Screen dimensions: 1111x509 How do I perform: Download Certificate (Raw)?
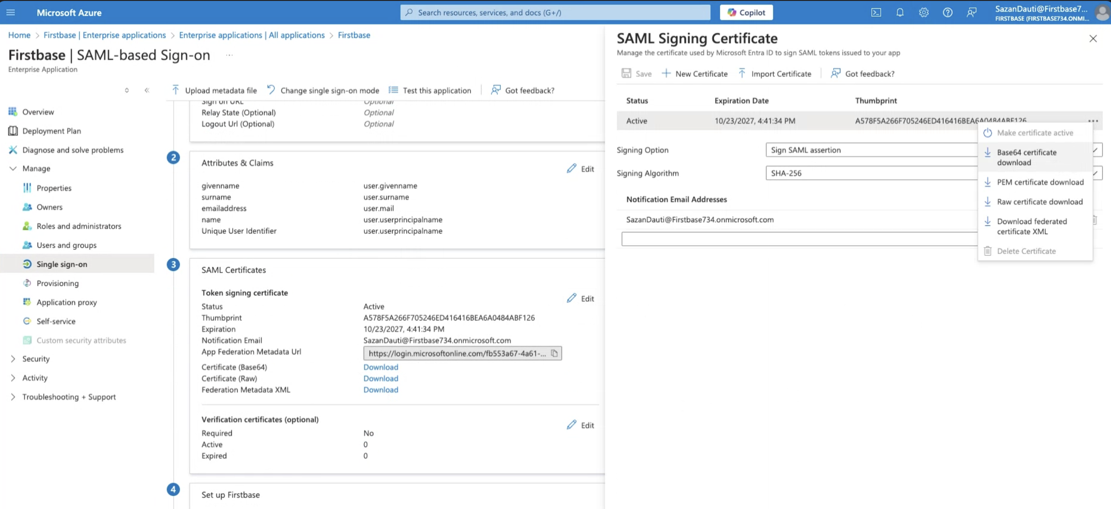pos(381,379)
